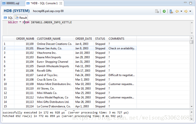Image resolution: width=196 pixels, height=124 pixels.
Task: Select the cell 'Blauer See Auto, Co.'
Action: pos(55,49)
